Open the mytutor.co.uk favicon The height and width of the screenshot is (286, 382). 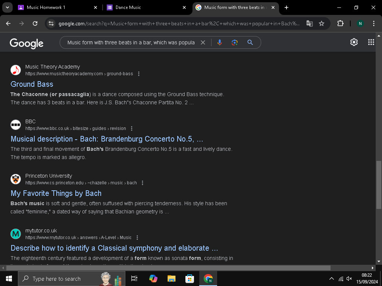(x=16, y=234)
